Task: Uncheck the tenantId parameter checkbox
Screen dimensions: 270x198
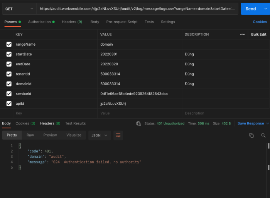Action: pyautogui.click(x=9, y=74)
